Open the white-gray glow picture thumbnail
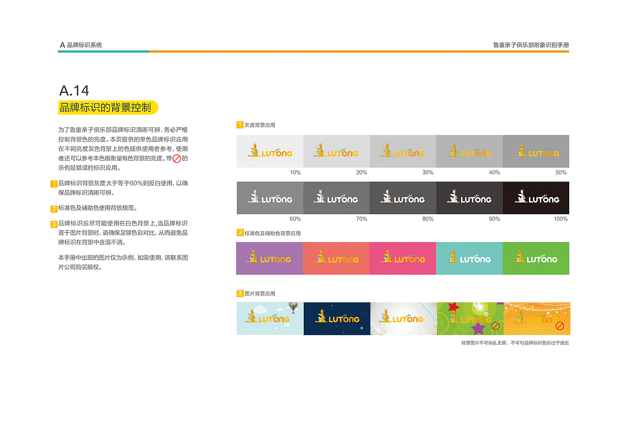 click(x=404, y=319)
